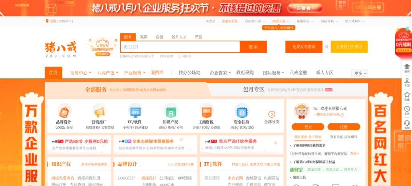The image size is (412, 186).
Task: Open the 产业服务 nav dropdown
Action: (x=135, y=73)
